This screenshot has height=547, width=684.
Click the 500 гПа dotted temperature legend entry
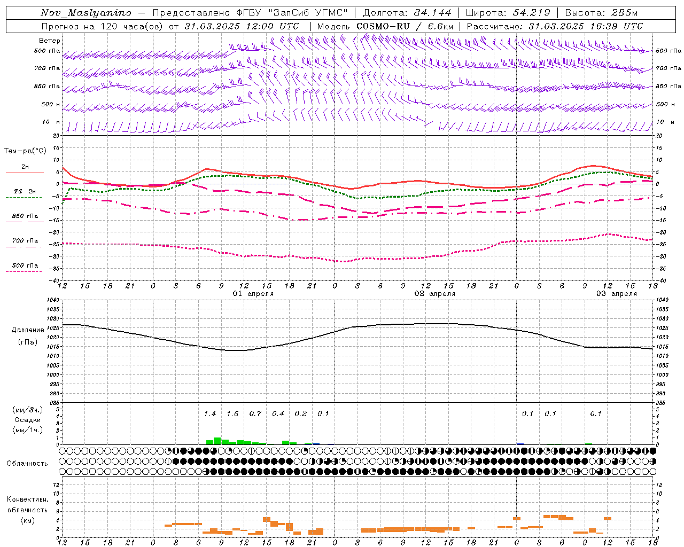coord(25,268)
